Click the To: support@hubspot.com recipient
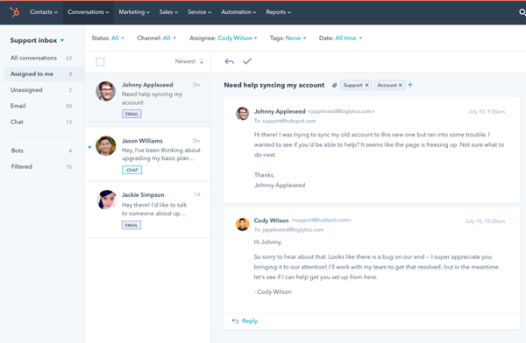 coord(285,121)
